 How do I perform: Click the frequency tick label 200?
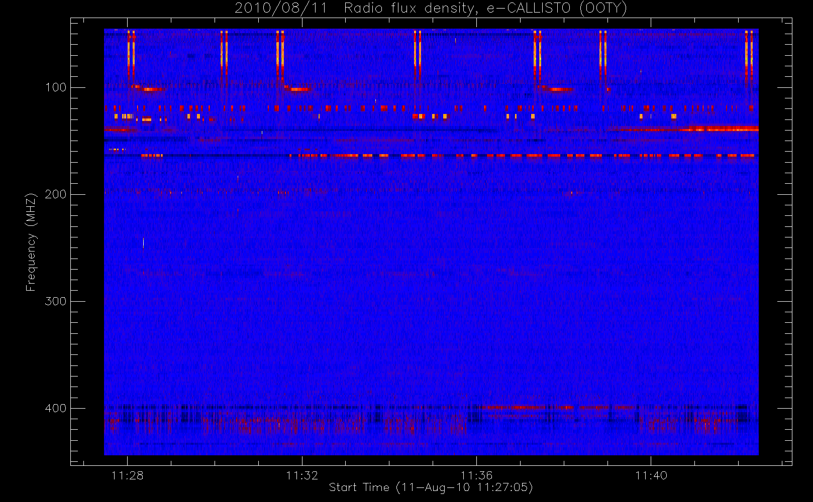55,194
